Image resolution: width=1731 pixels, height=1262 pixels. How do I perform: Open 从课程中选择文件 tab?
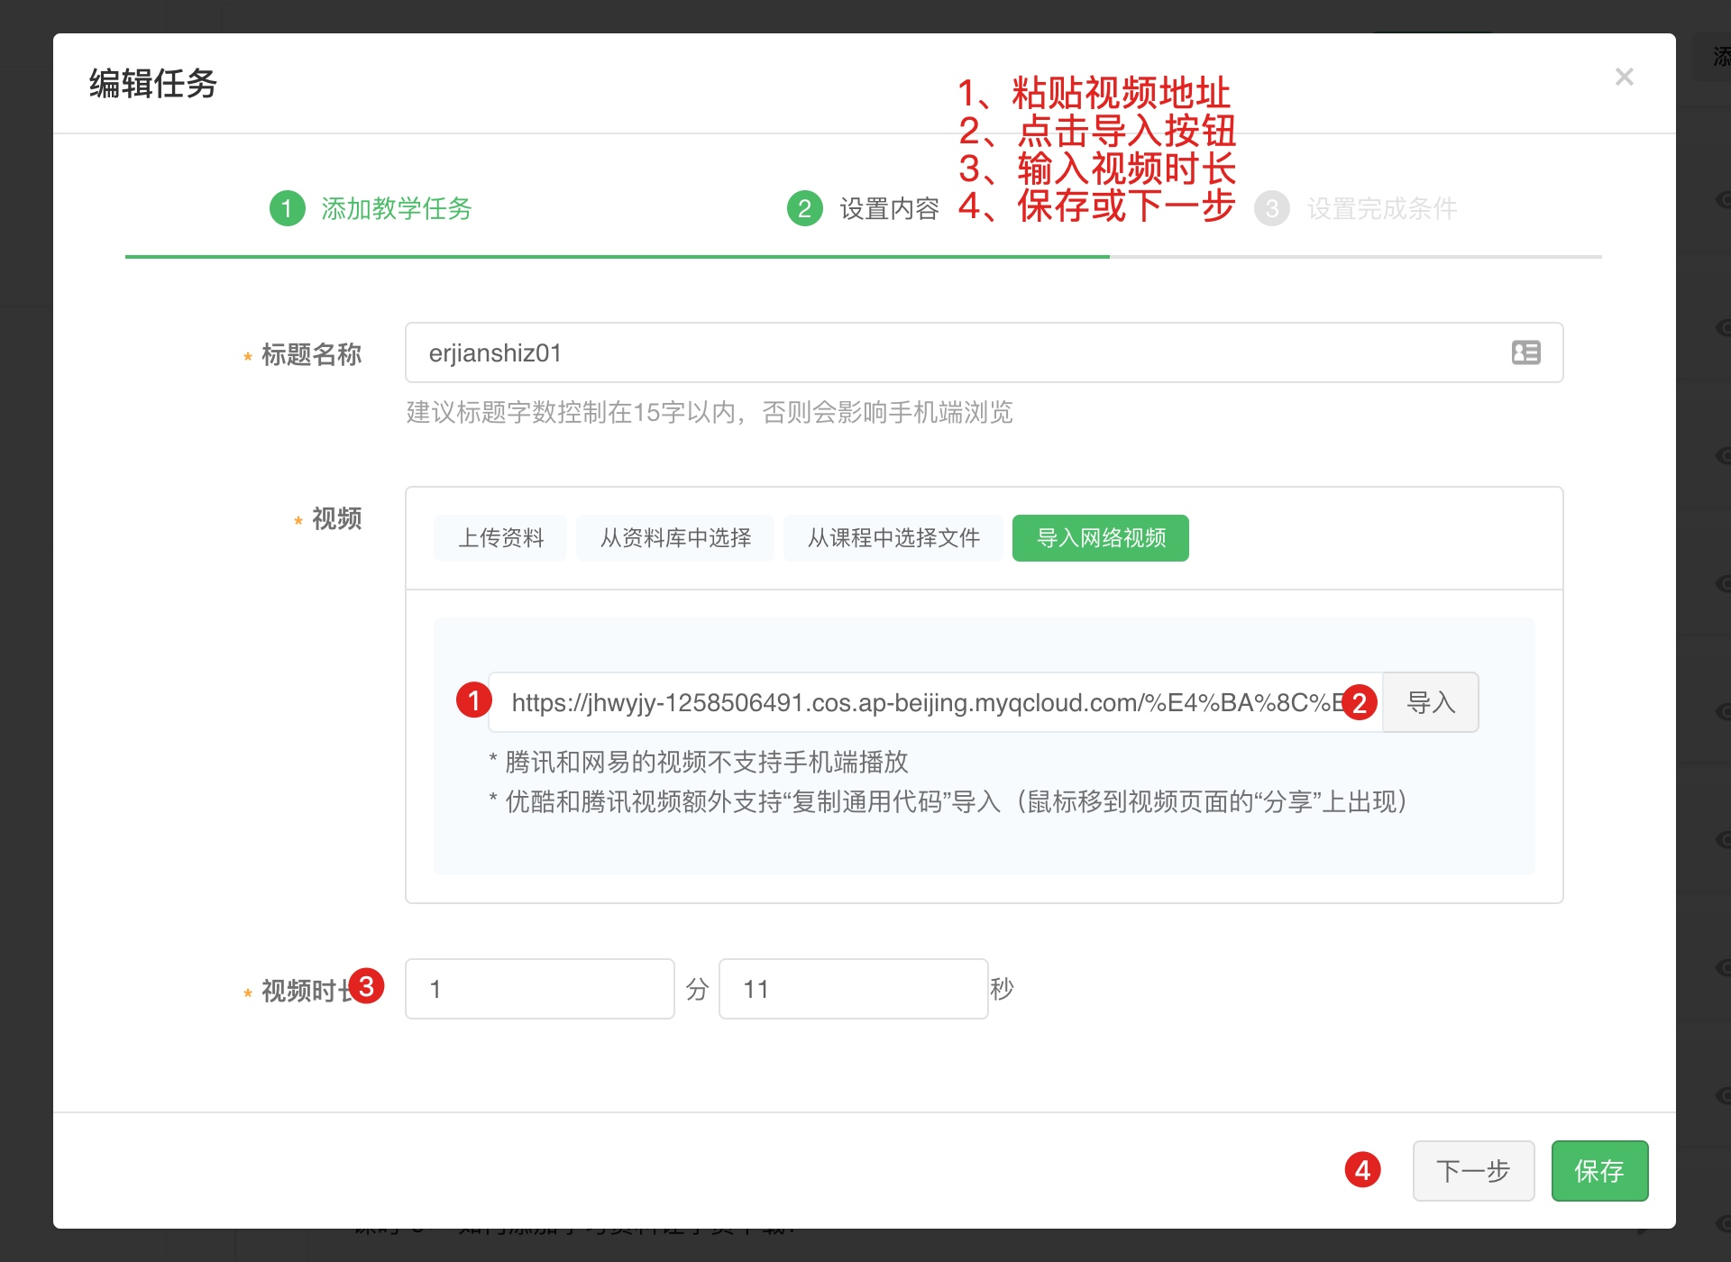pos(893,538)
